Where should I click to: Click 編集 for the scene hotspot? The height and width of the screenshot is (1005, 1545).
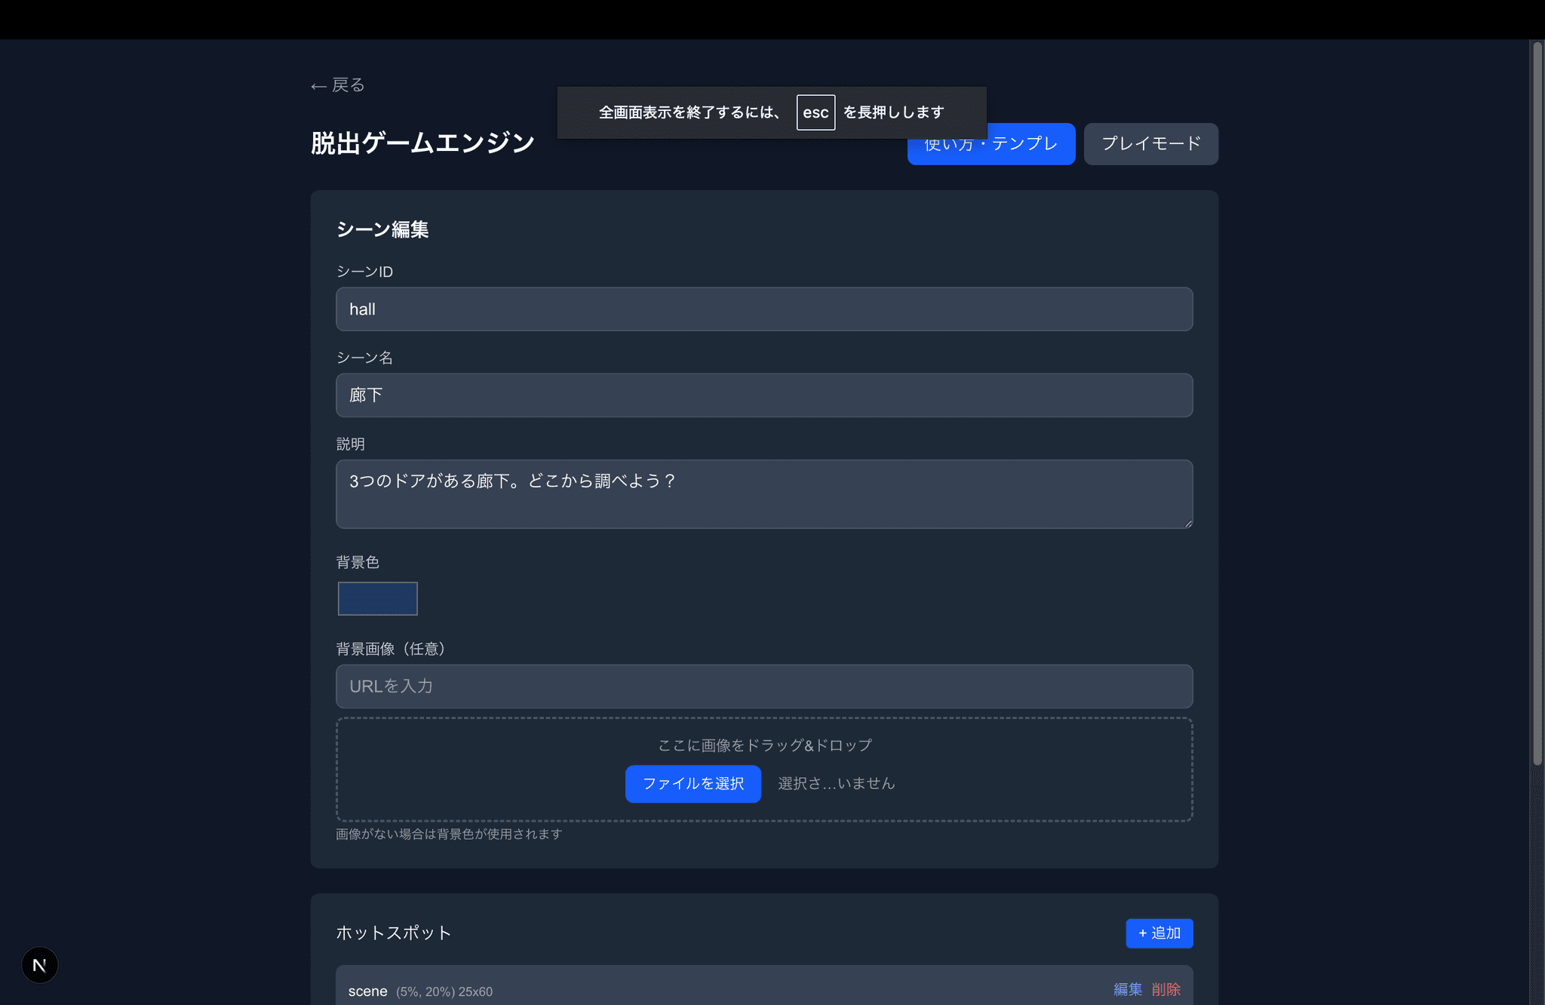pos(1128,989)
